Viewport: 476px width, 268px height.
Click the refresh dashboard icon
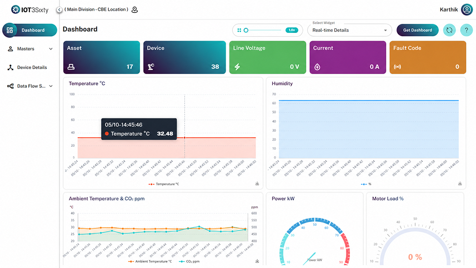pos(449,30)
